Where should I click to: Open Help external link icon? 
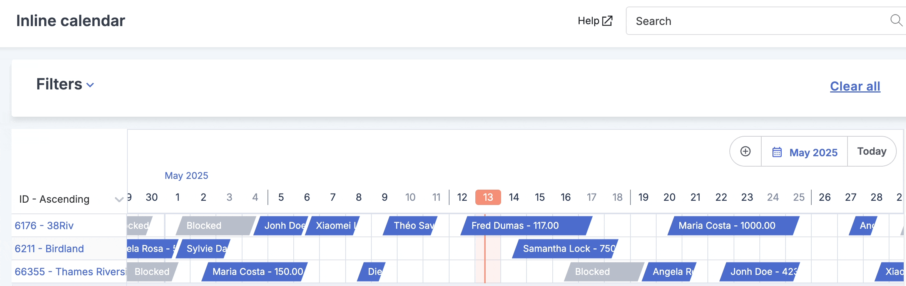pyautogui.click(x=607, y=21)
